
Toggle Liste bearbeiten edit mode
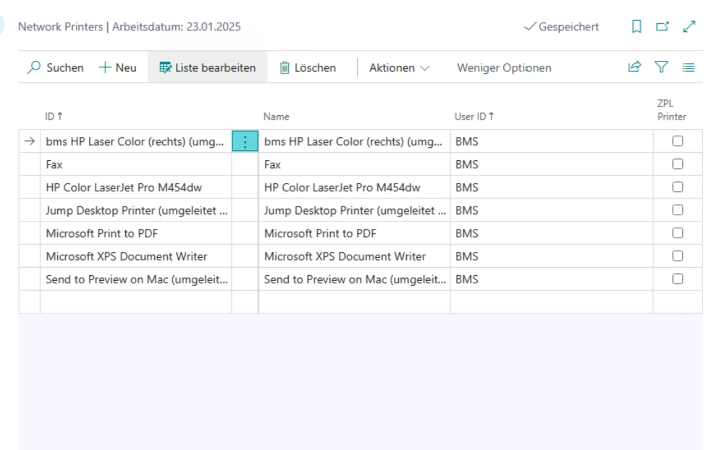tap(207, 67)
